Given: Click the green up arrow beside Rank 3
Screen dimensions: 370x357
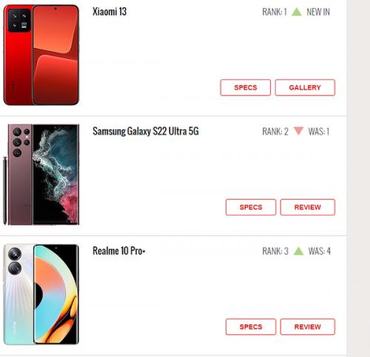Looking at the screenshot, I should pos(298,251).
